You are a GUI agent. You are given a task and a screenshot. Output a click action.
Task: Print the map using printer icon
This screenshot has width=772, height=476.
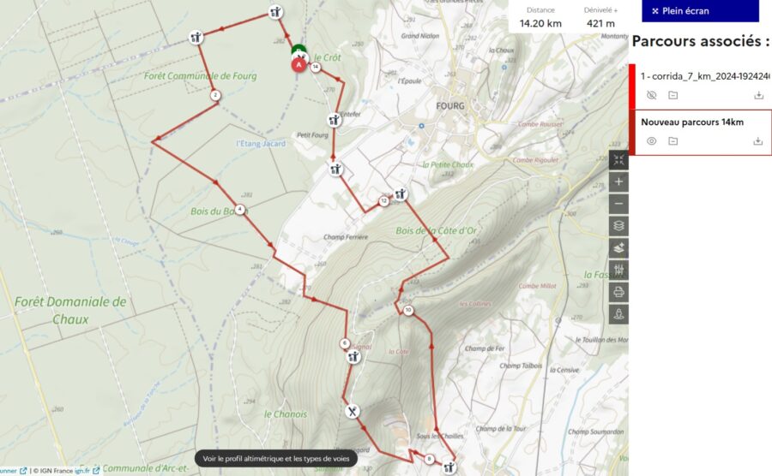point(618,292)
